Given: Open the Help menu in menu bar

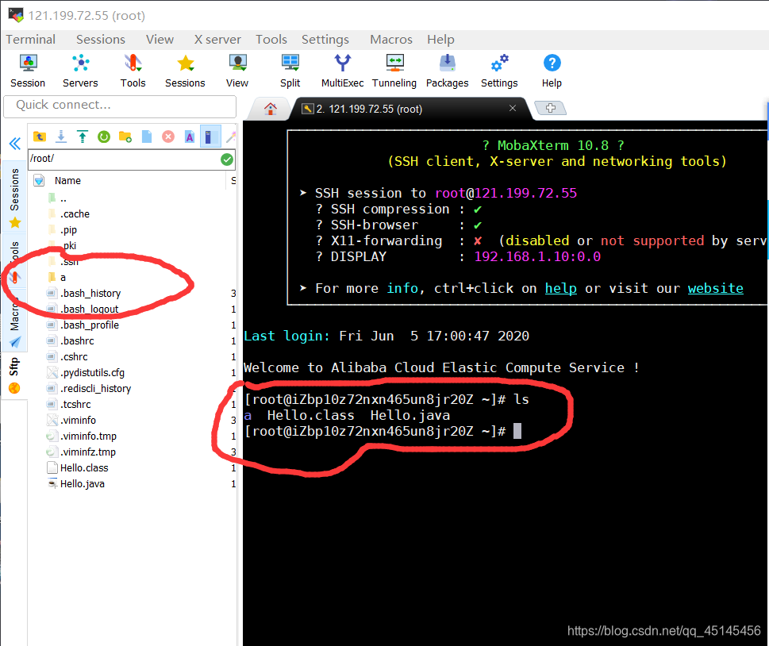Looking at the screenshot, I should (440, 39).
